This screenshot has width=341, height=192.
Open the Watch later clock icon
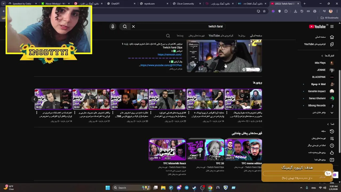(332, 146)
